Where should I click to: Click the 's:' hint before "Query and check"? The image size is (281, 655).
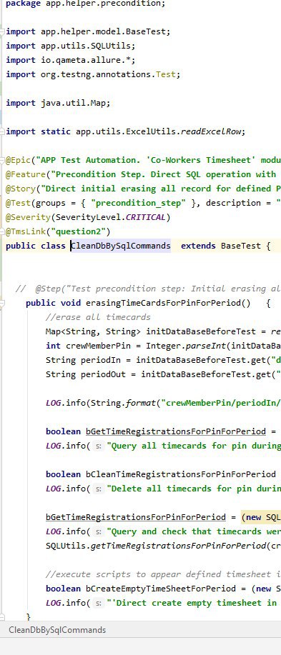[98, 531]
